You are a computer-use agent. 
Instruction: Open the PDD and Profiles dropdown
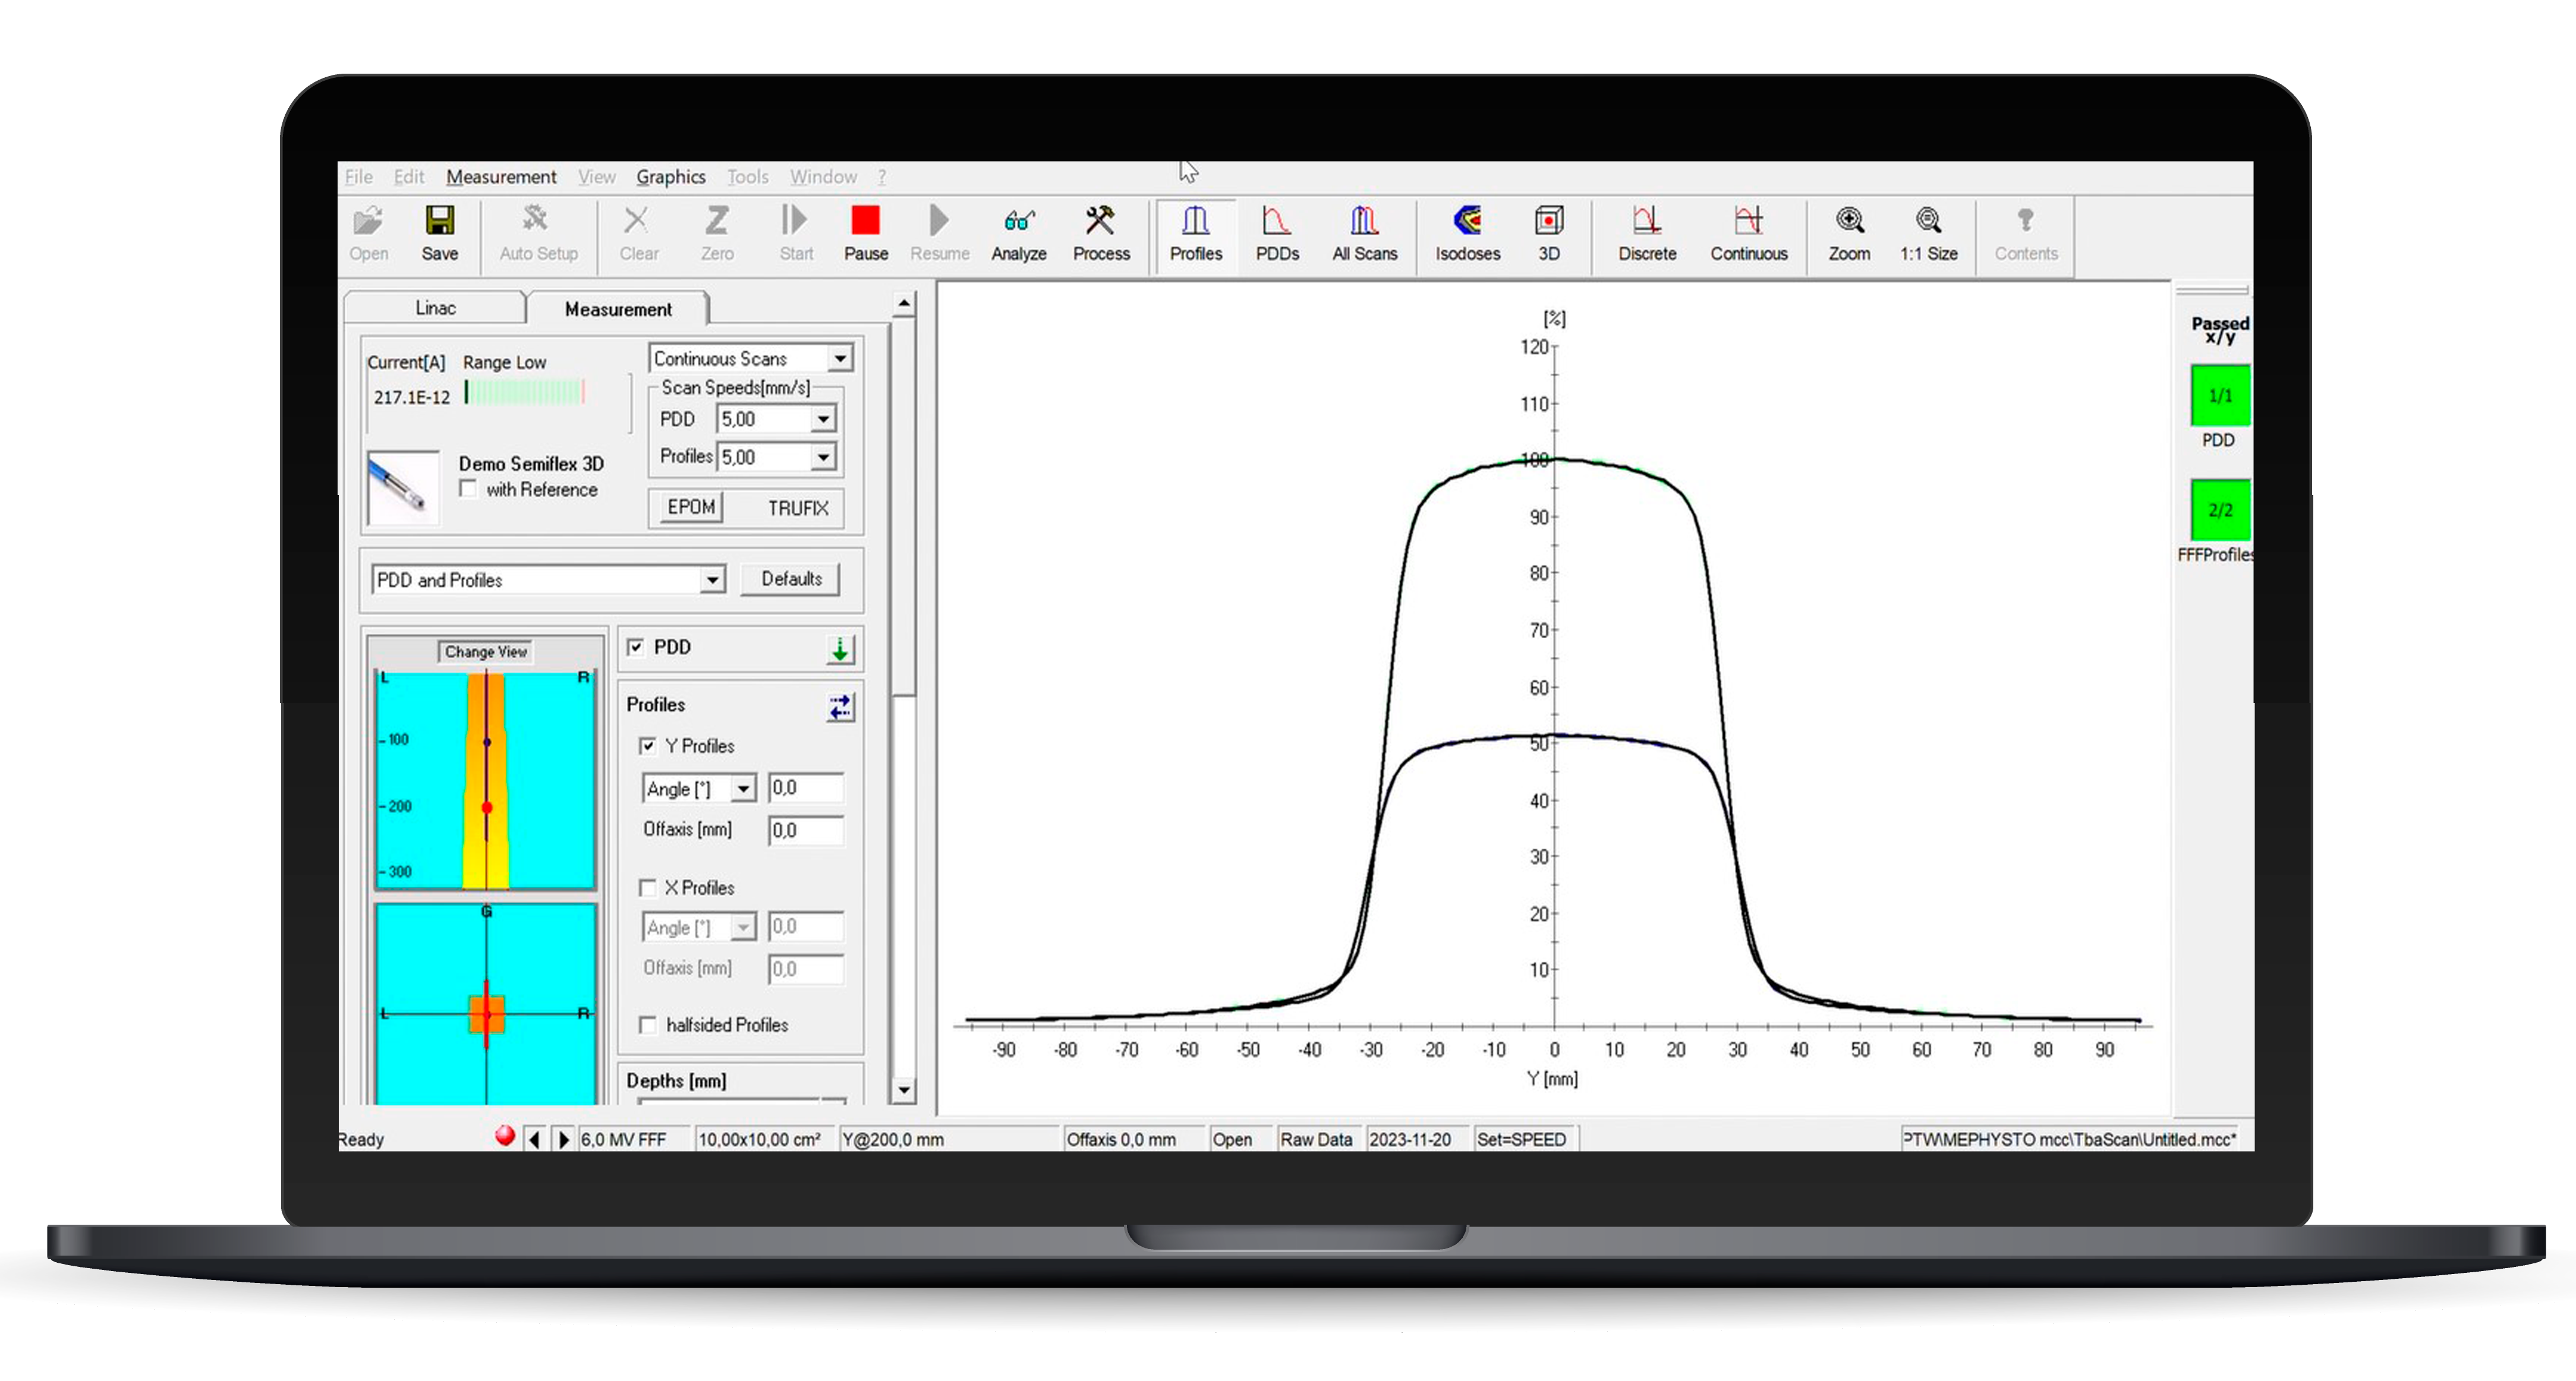pyautogui.click(x=712, y=580)
